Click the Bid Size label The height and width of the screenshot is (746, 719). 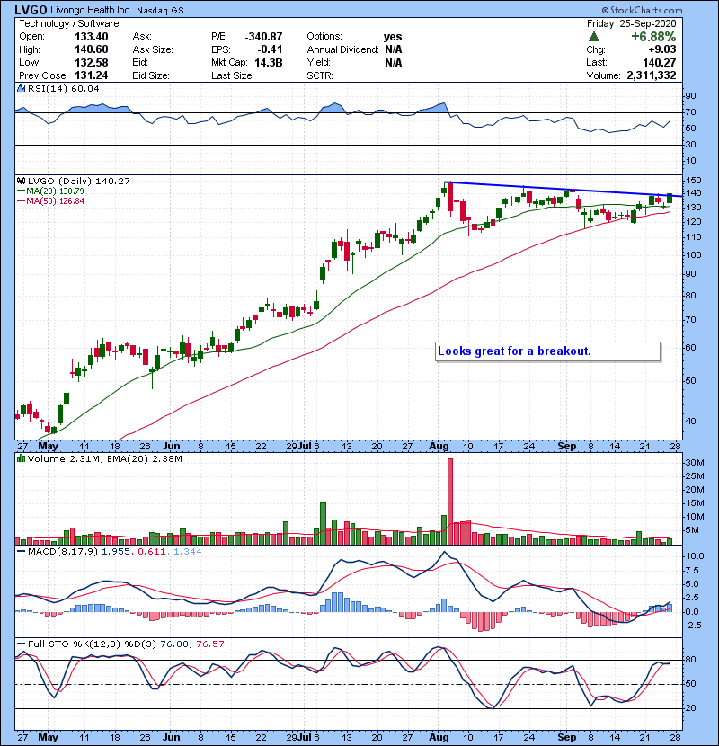click(x=151, y=75)
